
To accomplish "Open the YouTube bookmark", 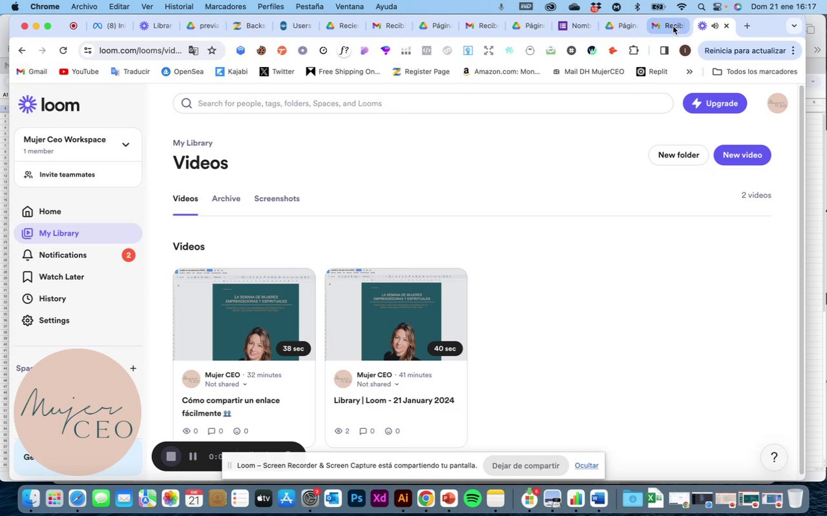I will tap(79, 72).
